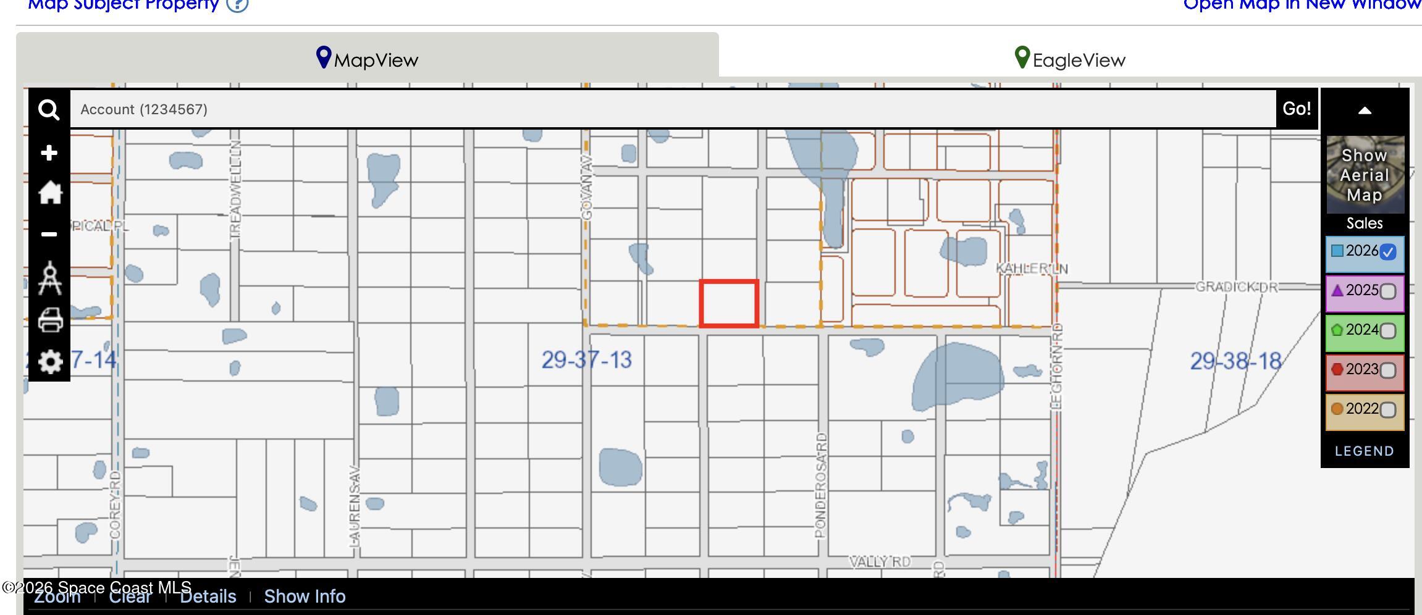Click the KAHLER LN street label
Screen dimensions: 1422x615
1032,269
